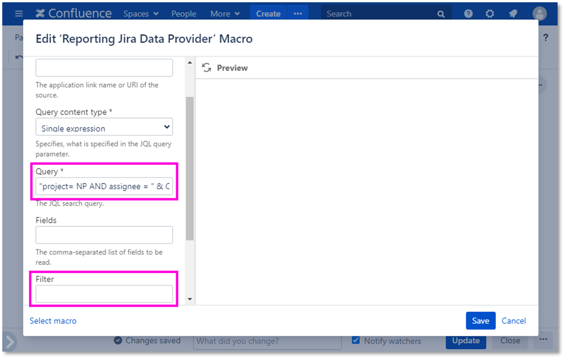The image size is (565, 359).
Task: Open the notifications icon
Action: pos(513,14)
